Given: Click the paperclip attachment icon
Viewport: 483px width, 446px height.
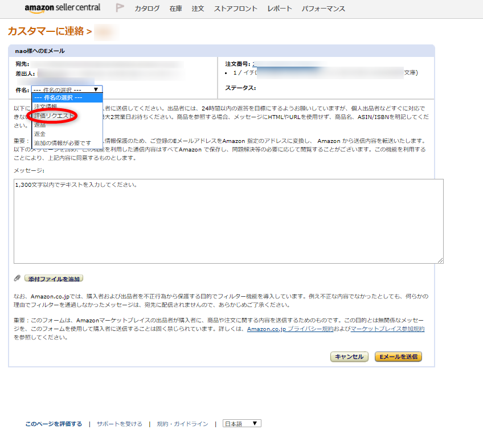Looking at the screenshot, I should (x=17, y=279).
